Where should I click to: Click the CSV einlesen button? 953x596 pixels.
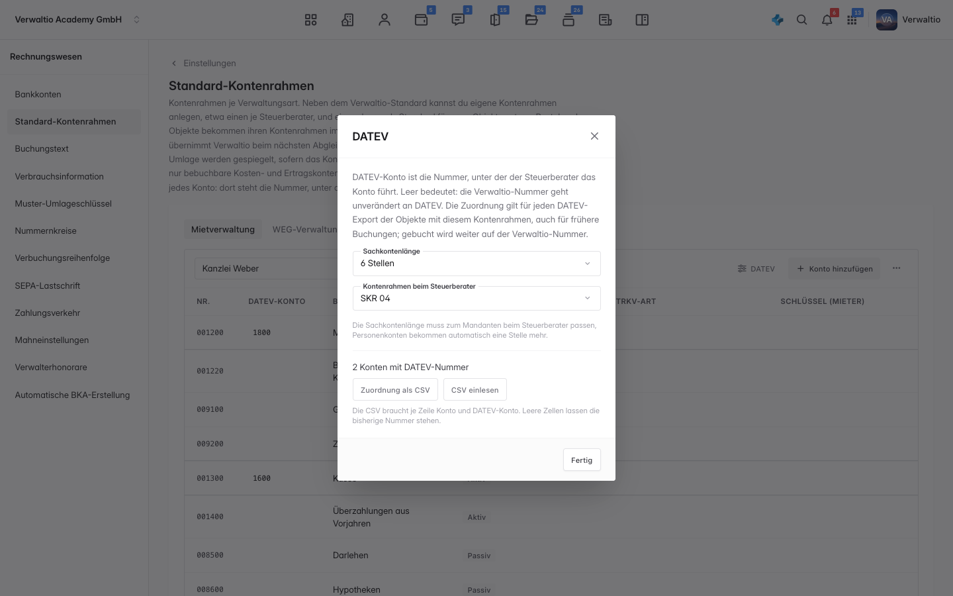pyautogui.click(x=475, y=390)
